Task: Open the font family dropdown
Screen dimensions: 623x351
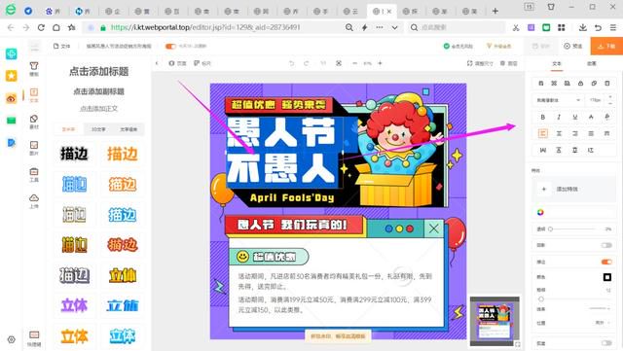Action: coord(558,100)
